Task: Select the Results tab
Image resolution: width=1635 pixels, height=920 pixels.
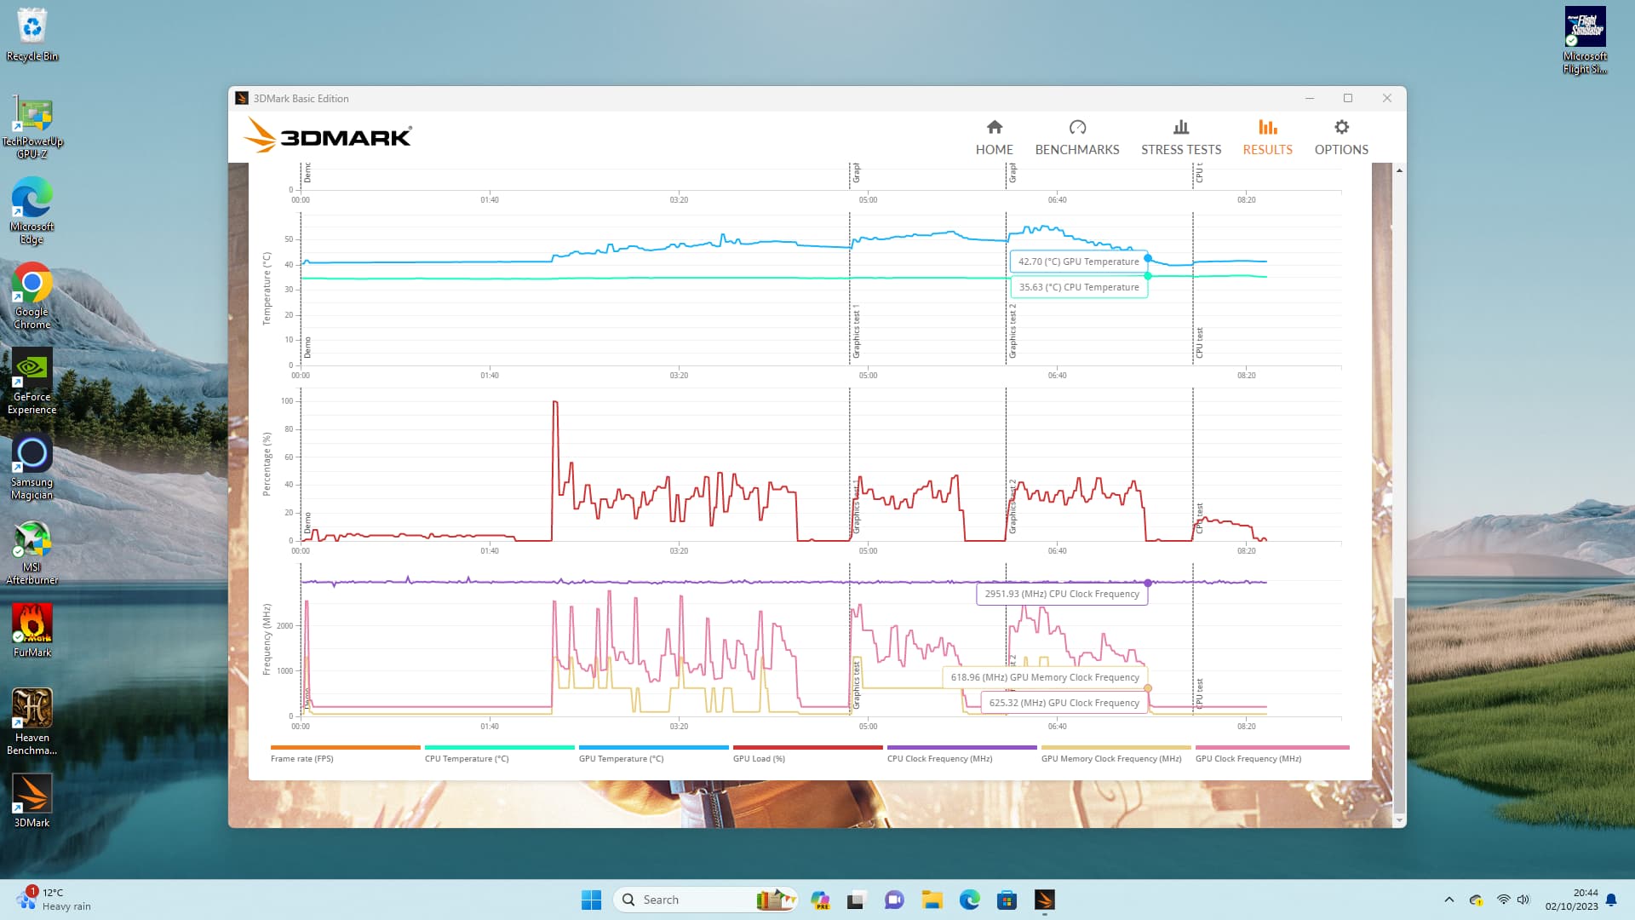Action: click(1266, 137)
